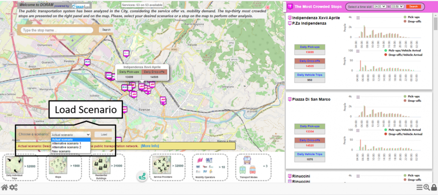The image size is (438, 195).
Task: Toggle Pick-ups legend in first chart
Action: 414,17
